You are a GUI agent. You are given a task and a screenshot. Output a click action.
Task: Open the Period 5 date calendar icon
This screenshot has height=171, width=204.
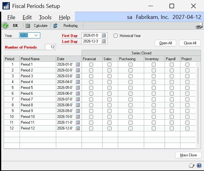coord(78,88)
